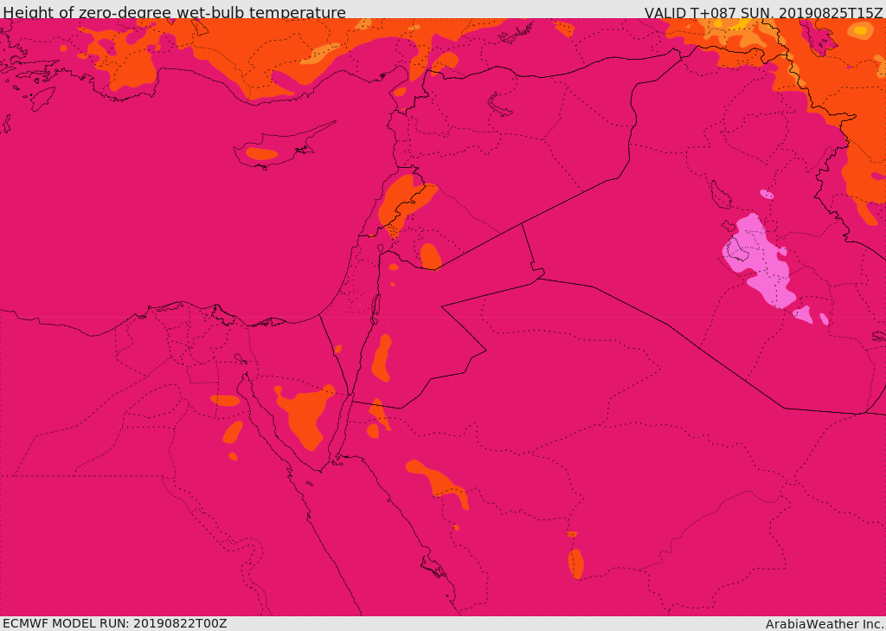886x631 pixels.
Task: Click the title 'Height of zero-degree wet-bulb temperature'
Action: tap(175, 12)
